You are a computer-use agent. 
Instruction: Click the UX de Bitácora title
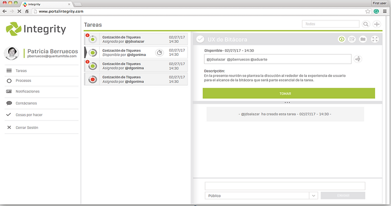click(x=228, y=39)
